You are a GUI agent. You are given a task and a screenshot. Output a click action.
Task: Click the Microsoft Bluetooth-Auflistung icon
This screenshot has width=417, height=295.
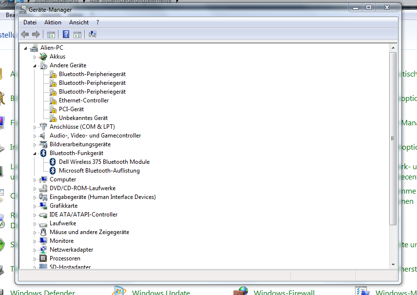(x=53, y=171)
